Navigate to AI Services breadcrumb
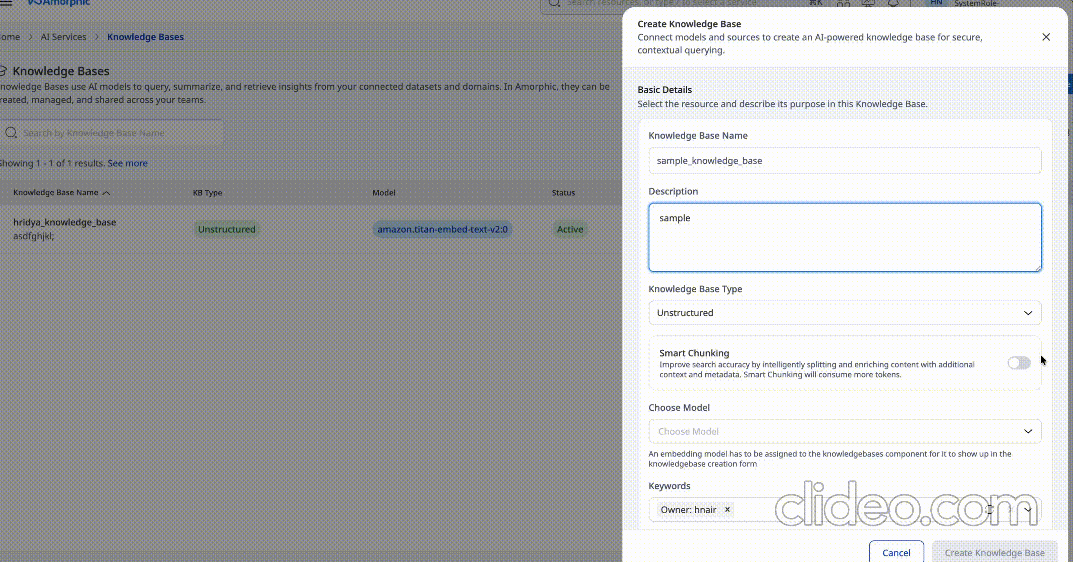The width and height of the screenshot is (1073, 562). 63,37
